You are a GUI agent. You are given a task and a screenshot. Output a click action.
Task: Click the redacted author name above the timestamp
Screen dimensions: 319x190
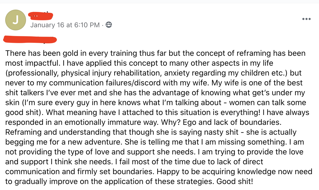[42, 16]
